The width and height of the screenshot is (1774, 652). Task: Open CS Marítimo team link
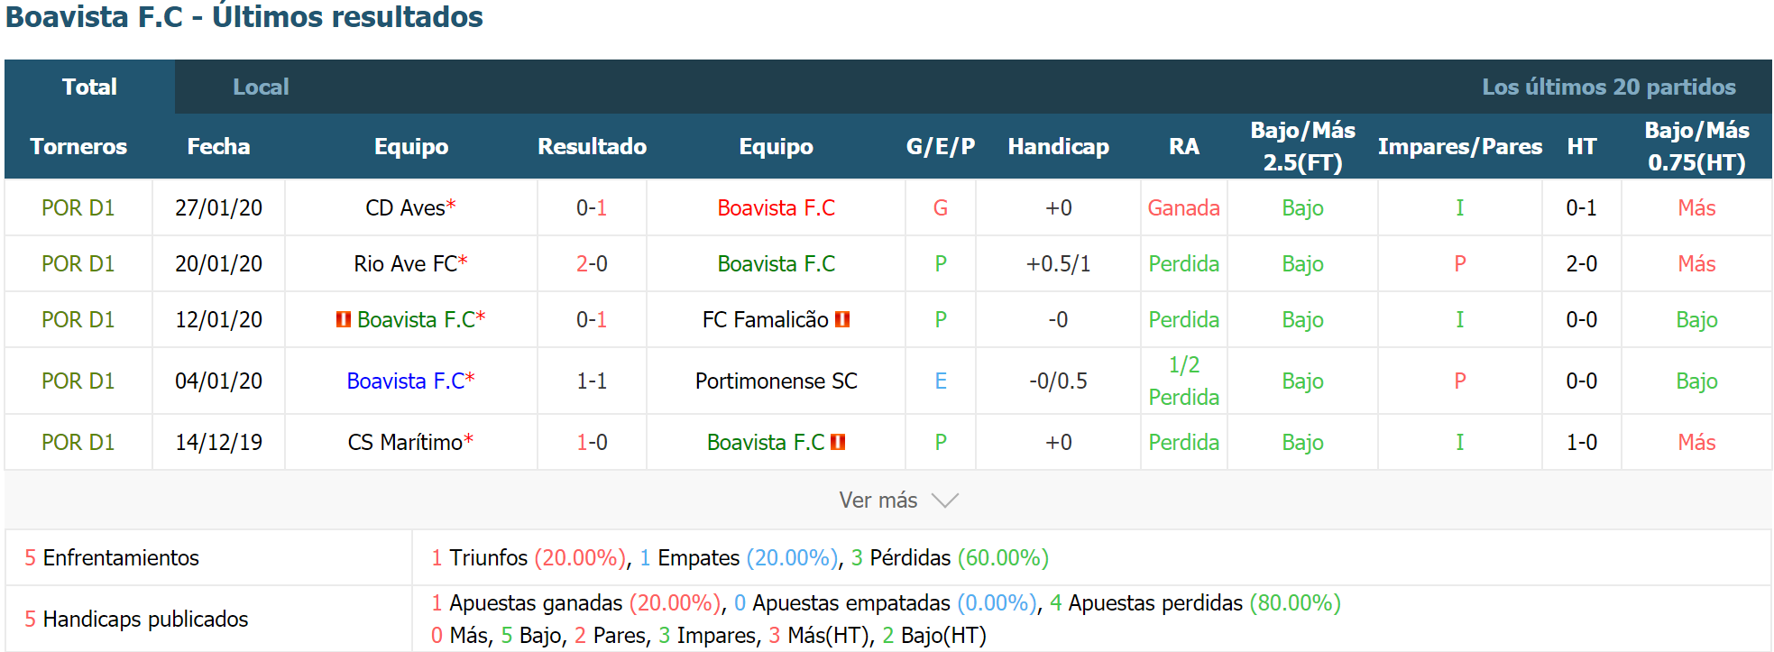[405, 443]
